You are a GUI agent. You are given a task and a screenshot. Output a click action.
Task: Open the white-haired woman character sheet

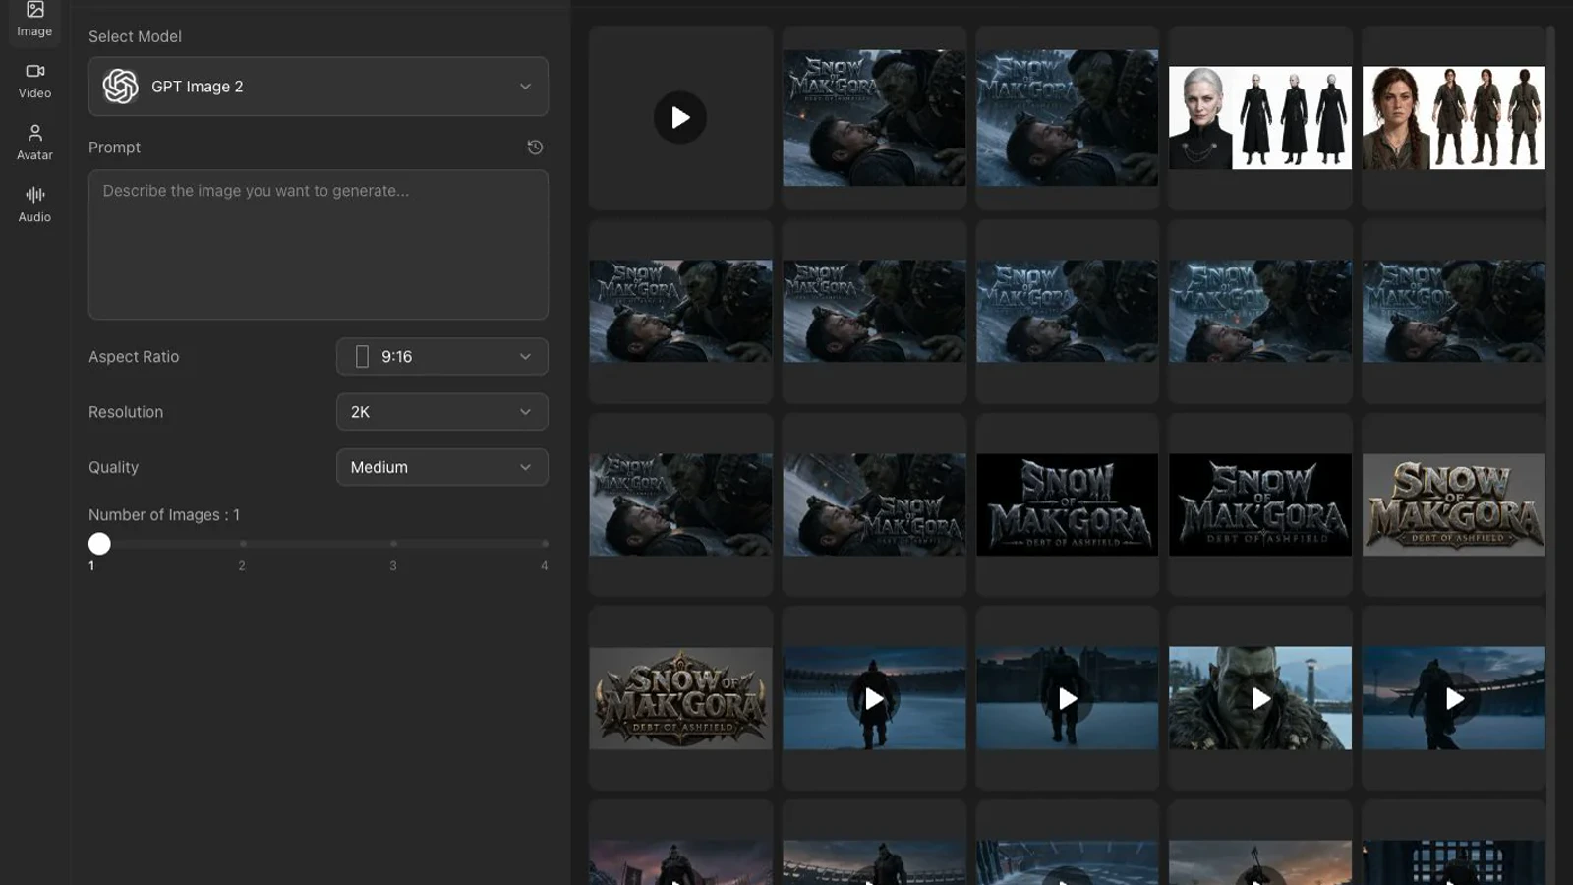[1260, 118]
